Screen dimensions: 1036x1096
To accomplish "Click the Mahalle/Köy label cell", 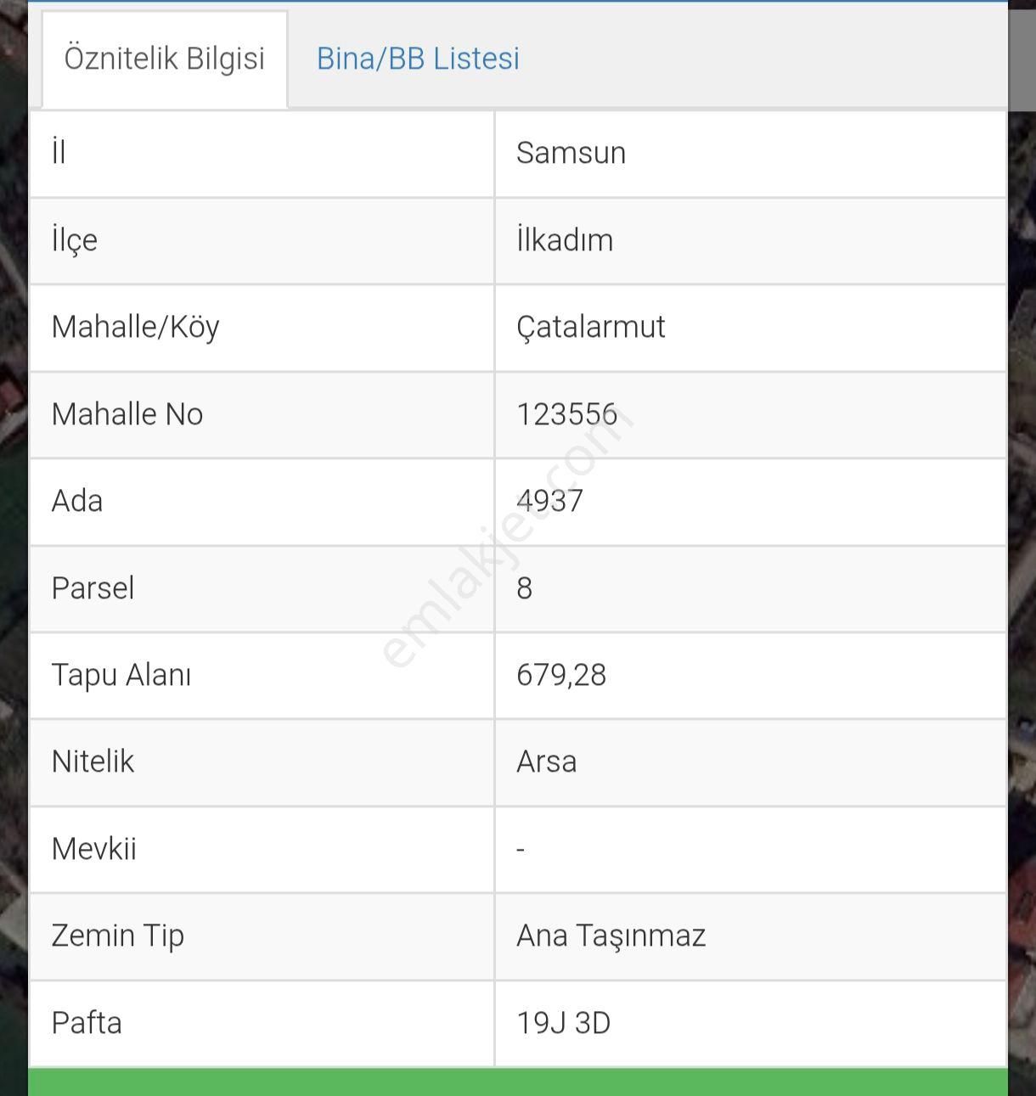I will click(x=262, y=328).
